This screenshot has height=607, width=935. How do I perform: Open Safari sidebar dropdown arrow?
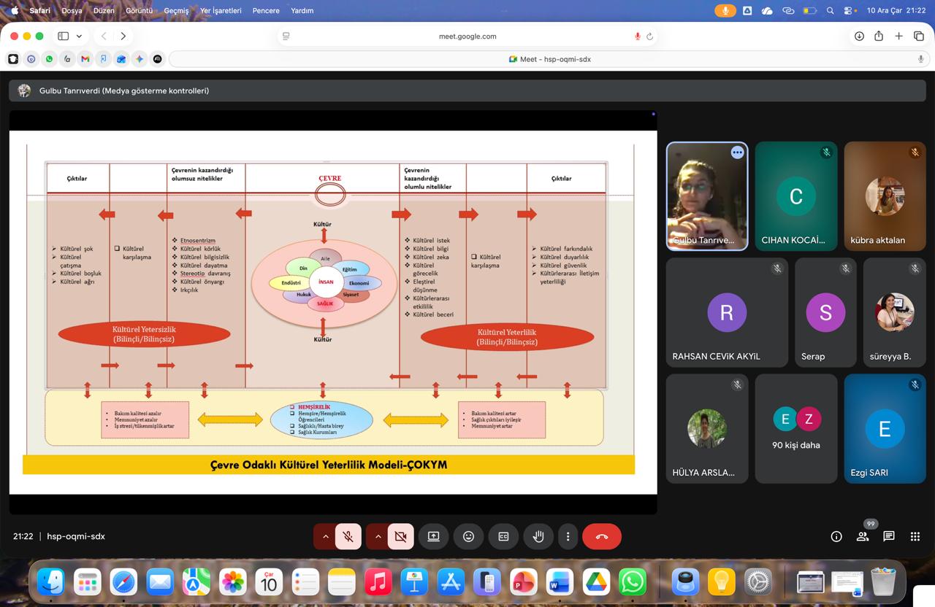[79, 36]
